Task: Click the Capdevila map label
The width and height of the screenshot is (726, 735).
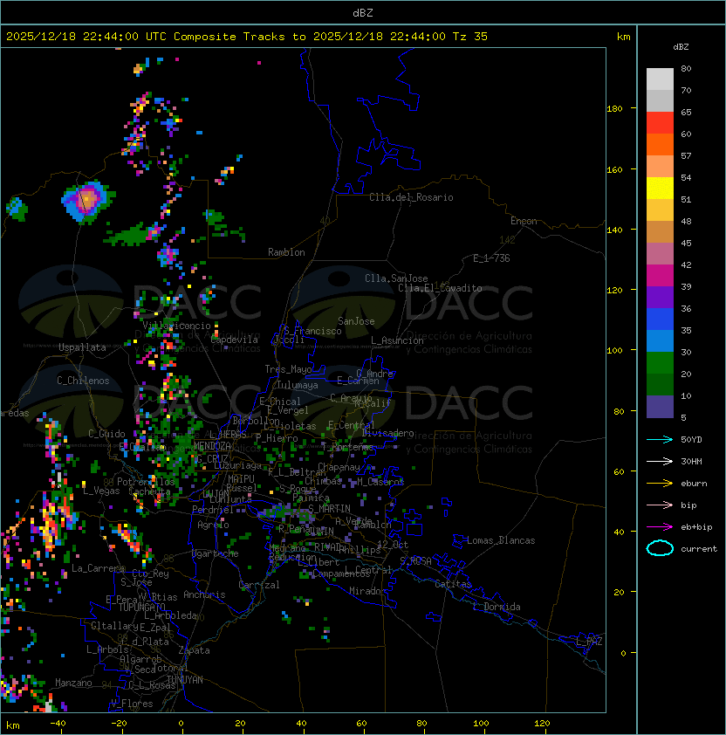Action: tap(235, 340)
